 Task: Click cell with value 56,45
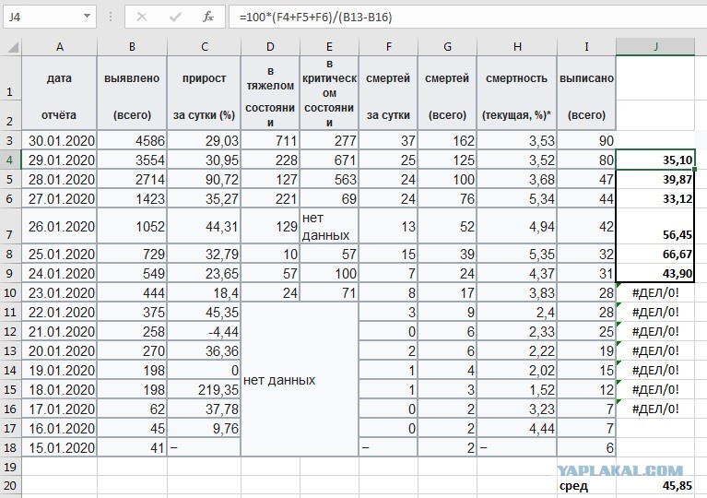(x=655, y=226)
